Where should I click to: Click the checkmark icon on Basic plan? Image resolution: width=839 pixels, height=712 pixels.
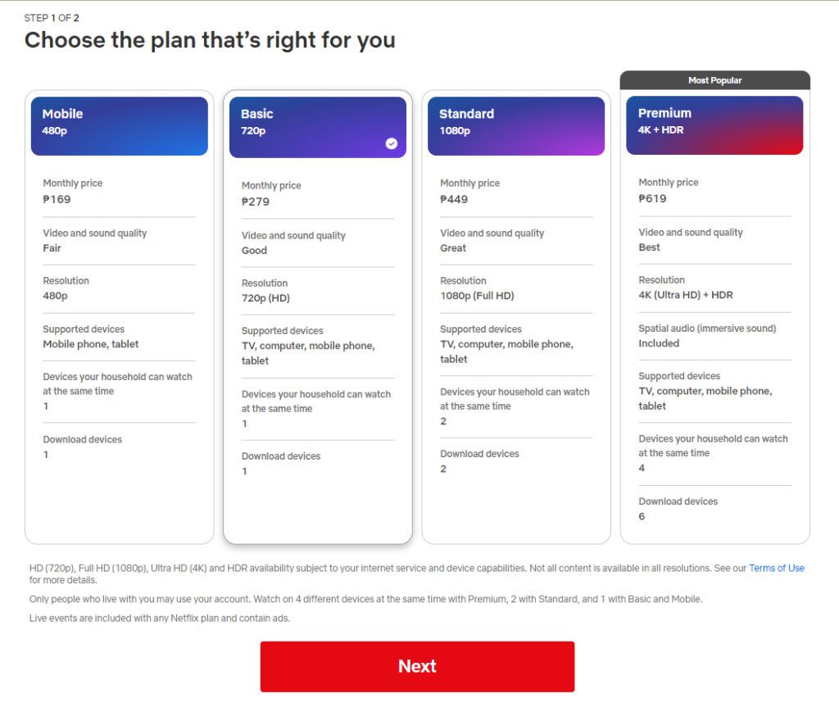click(x=391, y=143)
